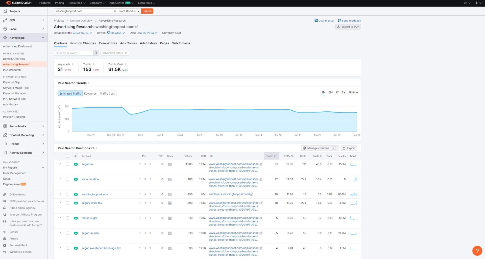Open the Jan 25, 2024 date dropdown
Image resolution: width=485 pixels, height=259 pixels.
tap(147, 33)
